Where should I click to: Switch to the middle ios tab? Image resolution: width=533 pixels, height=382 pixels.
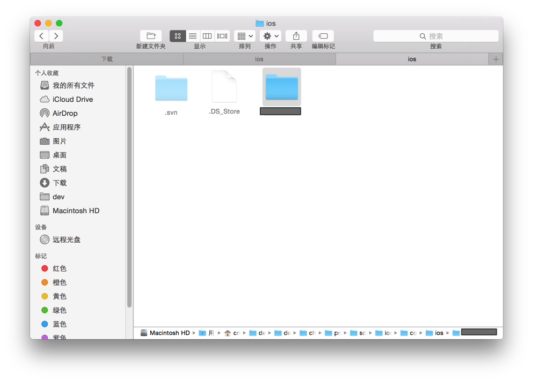pos(259,59)
